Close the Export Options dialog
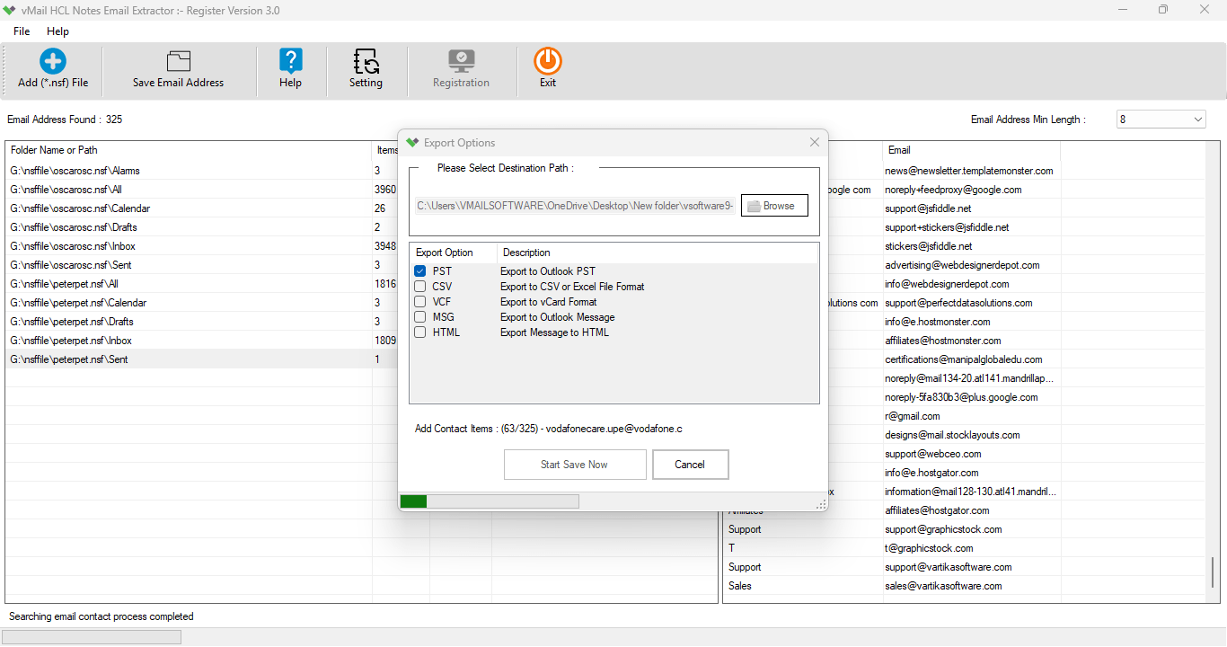Image resolution: width=1227 pixels, height=647 pixels. tap(814, 142)
